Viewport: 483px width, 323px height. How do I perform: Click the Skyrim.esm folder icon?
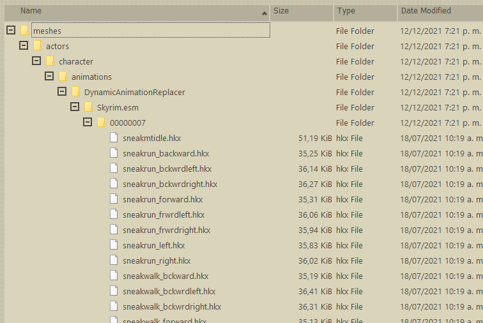point(88,107)
